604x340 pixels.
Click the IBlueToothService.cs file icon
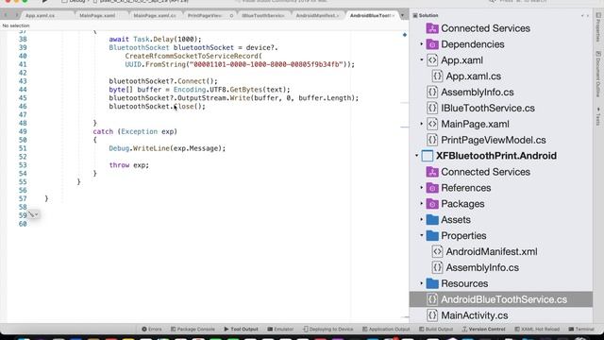tap(432, 108)
